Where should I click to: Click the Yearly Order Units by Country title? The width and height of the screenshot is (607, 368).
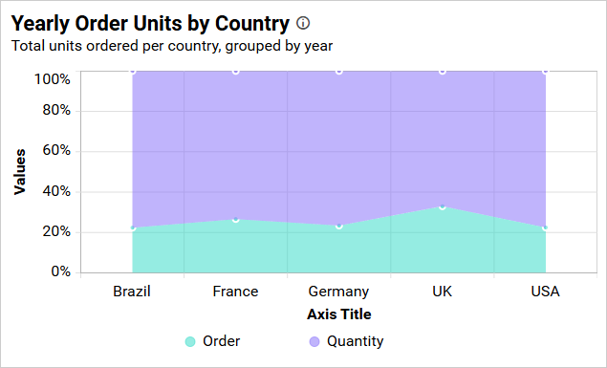click(150, 24)
